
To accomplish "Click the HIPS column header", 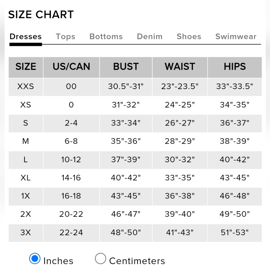I will point(235,67).
